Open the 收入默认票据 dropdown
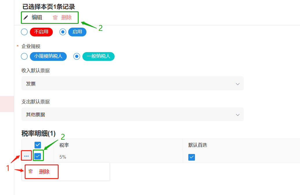The image size is (300, 195). [132, 84]
